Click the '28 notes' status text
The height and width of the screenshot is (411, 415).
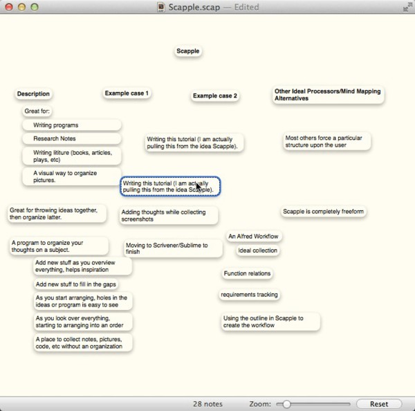pyautogui.click(x=207, y=404)
